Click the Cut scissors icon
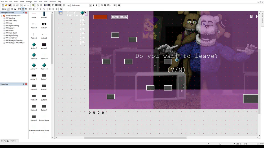The height and width of the screenshot is (148, 264). [14, 5]
